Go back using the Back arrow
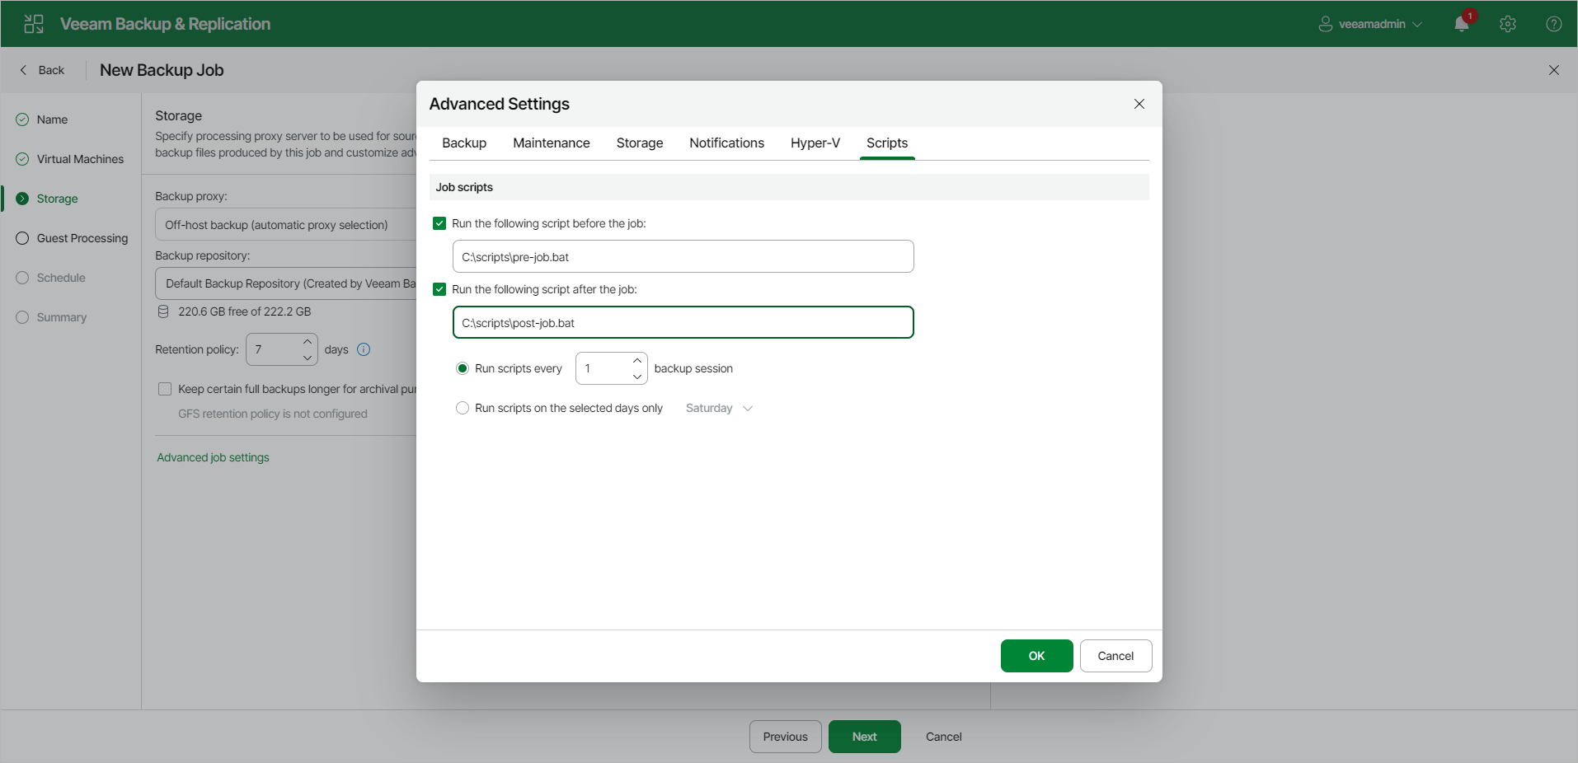Viewport: 1578px width, 763px height. (x=42, y=70)
